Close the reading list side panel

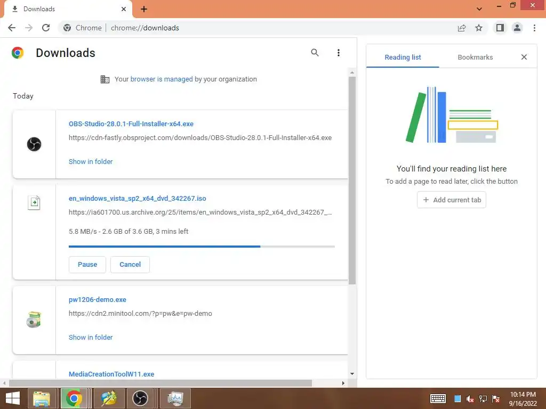[524, 57]
